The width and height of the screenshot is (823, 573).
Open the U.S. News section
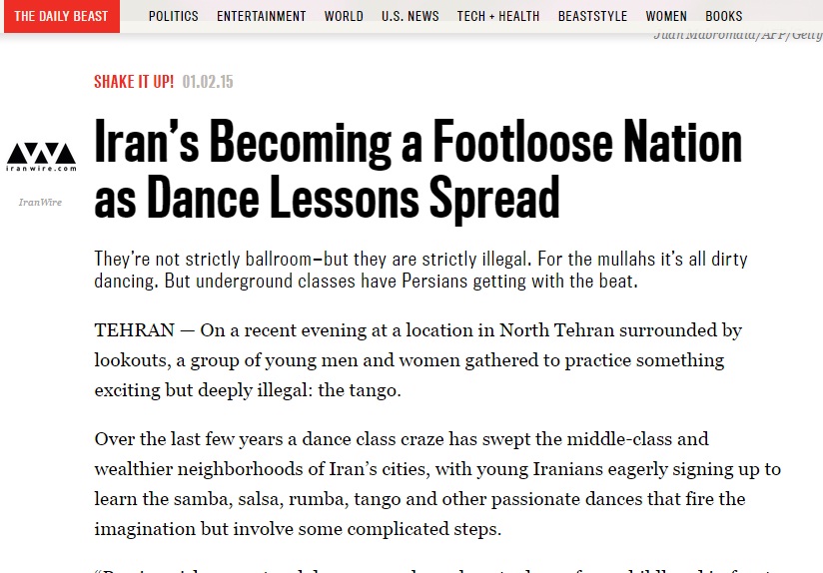point(410,16)
